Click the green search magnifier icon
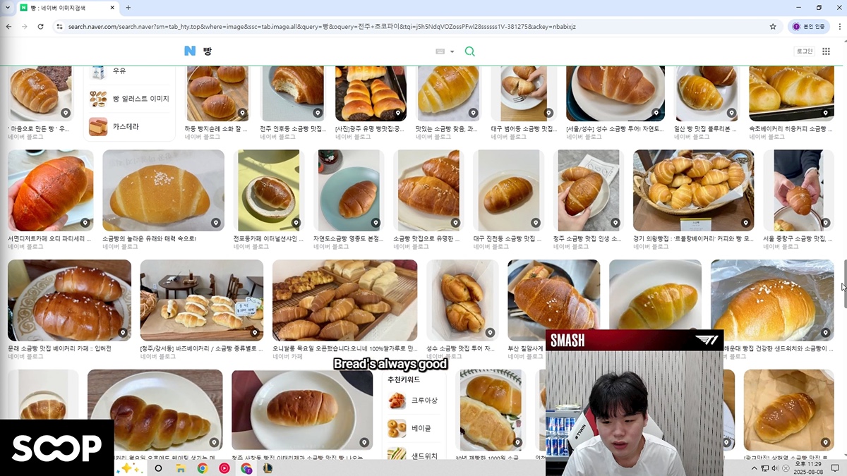 coord(469,51)
